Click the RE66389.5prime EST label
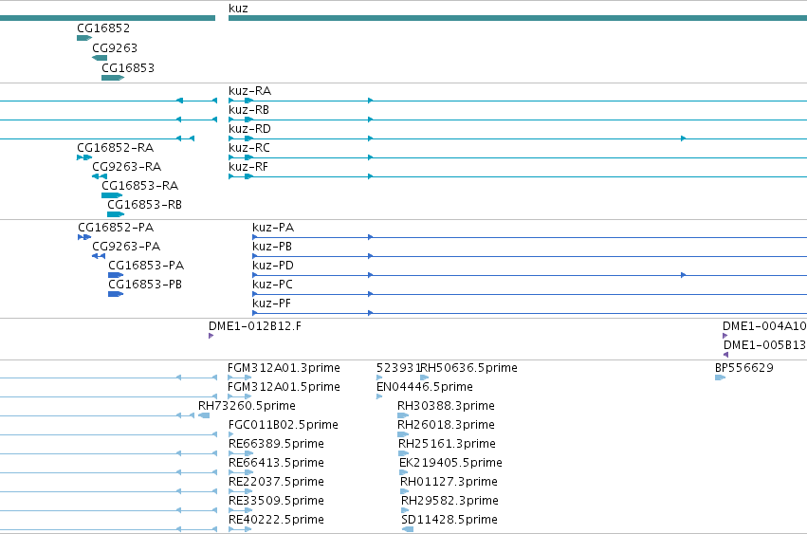Image resolution: width=807 pixels, height=534 pixels. pos(276,444)
